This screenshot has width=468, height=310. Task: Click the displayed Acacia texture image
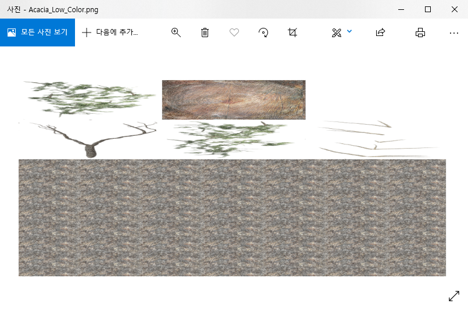click(232, 178)
